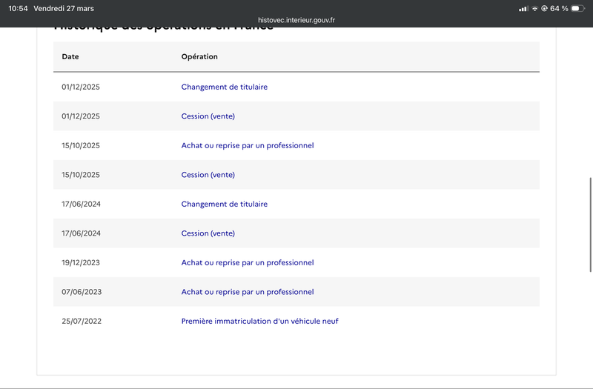Tap the battery icon in status bar
This screenshot has height=389, width=593.
point(577,8)
